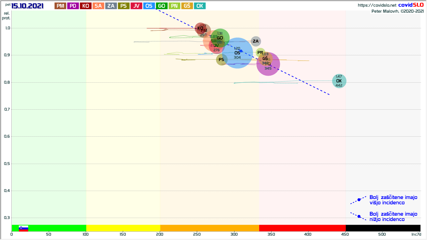The width and height of the screenshot is (427, 240).
Task: Toggle the JV region legend tag
Action: coord(136,6)
